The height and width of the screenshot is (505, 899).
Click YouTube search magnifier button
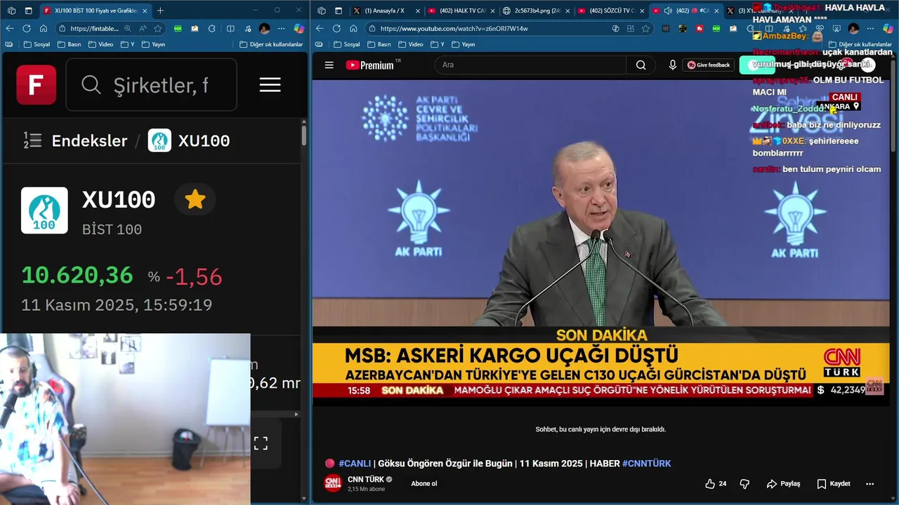pos(641,65)
